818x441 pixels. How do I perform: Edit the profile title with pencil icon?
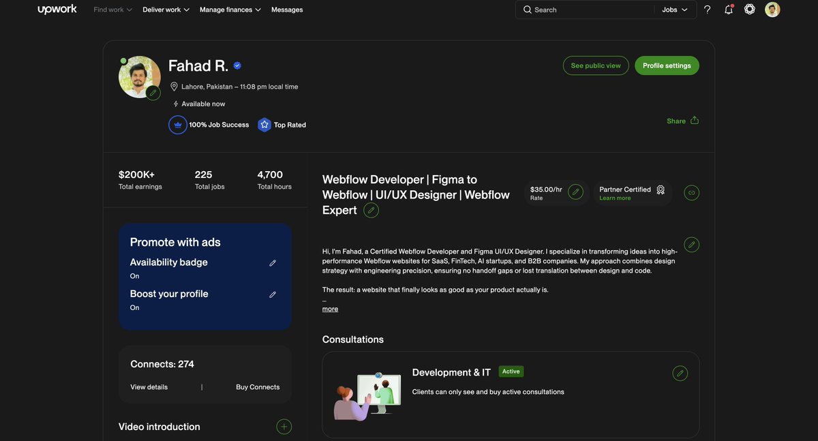372,210
